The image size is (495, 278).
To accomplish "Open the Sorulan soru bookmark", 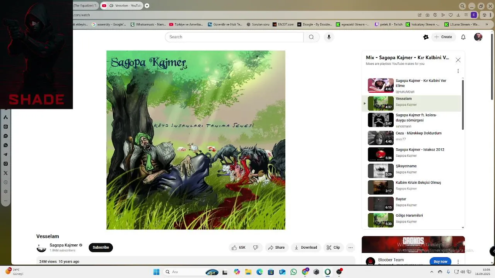I will pos(258,24).
